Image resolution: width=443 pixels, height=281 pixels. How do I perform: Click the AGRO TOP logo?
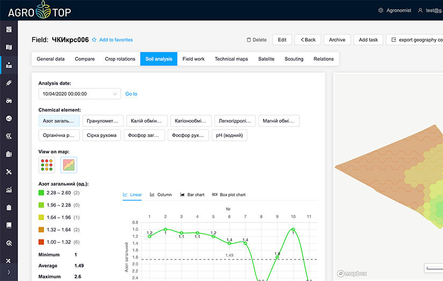40,10
